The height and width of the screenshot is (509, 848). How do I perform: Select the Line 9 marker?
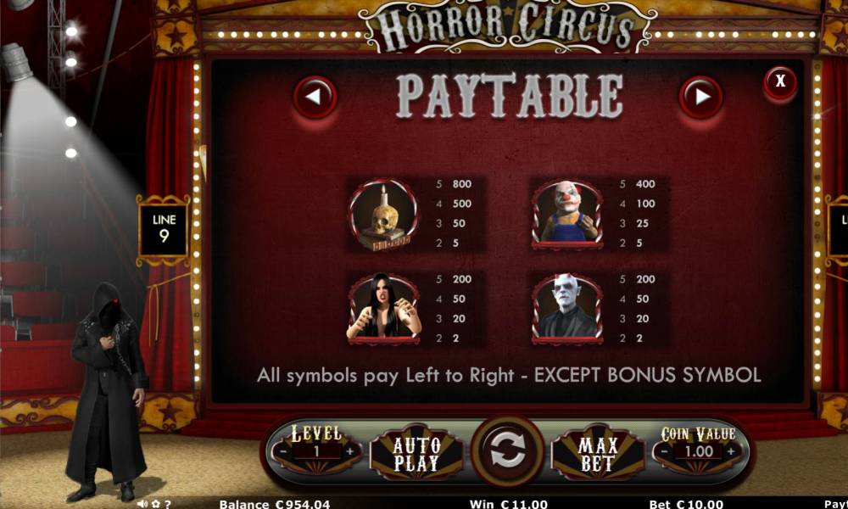point(164,229)
